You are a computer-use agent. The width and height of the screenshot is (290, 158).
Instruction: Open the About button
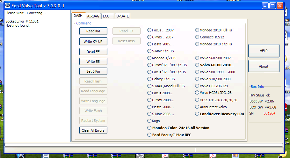(x=264, y=66)
